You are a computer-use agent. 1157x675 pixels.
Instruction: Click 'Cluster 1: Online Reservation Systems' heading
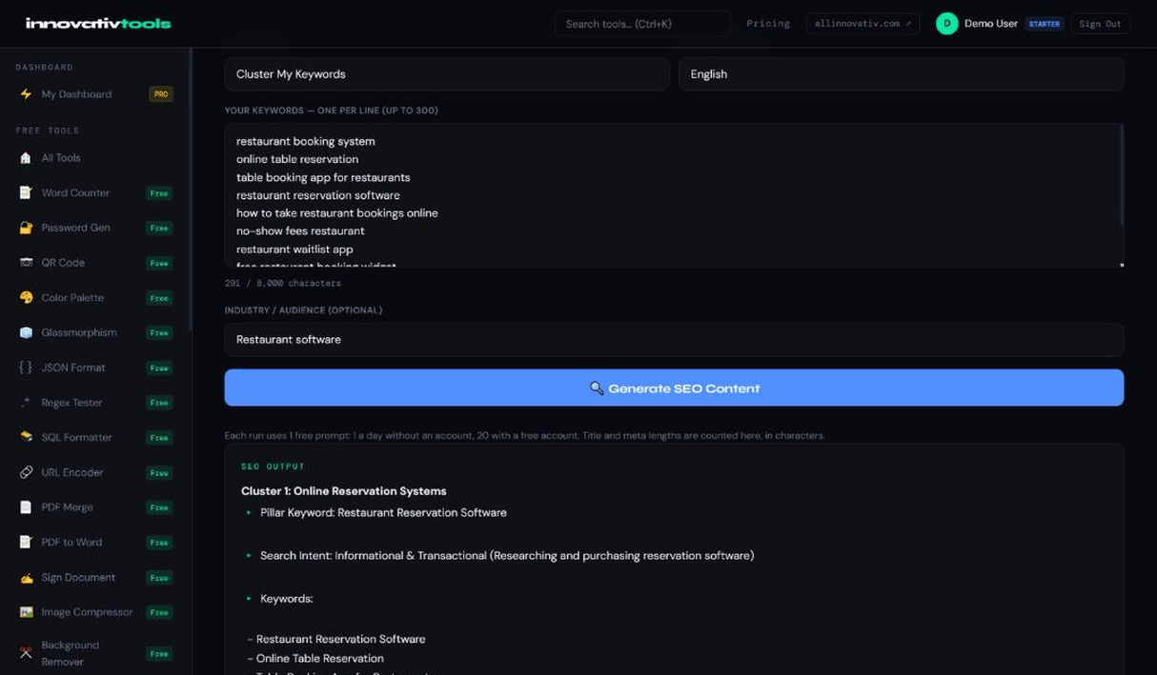tap(344, 491)
